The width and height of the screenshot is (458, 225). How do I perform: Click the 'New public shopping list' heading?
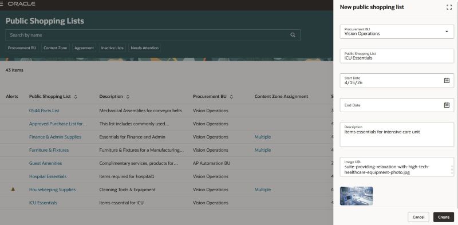click(372, 7)
